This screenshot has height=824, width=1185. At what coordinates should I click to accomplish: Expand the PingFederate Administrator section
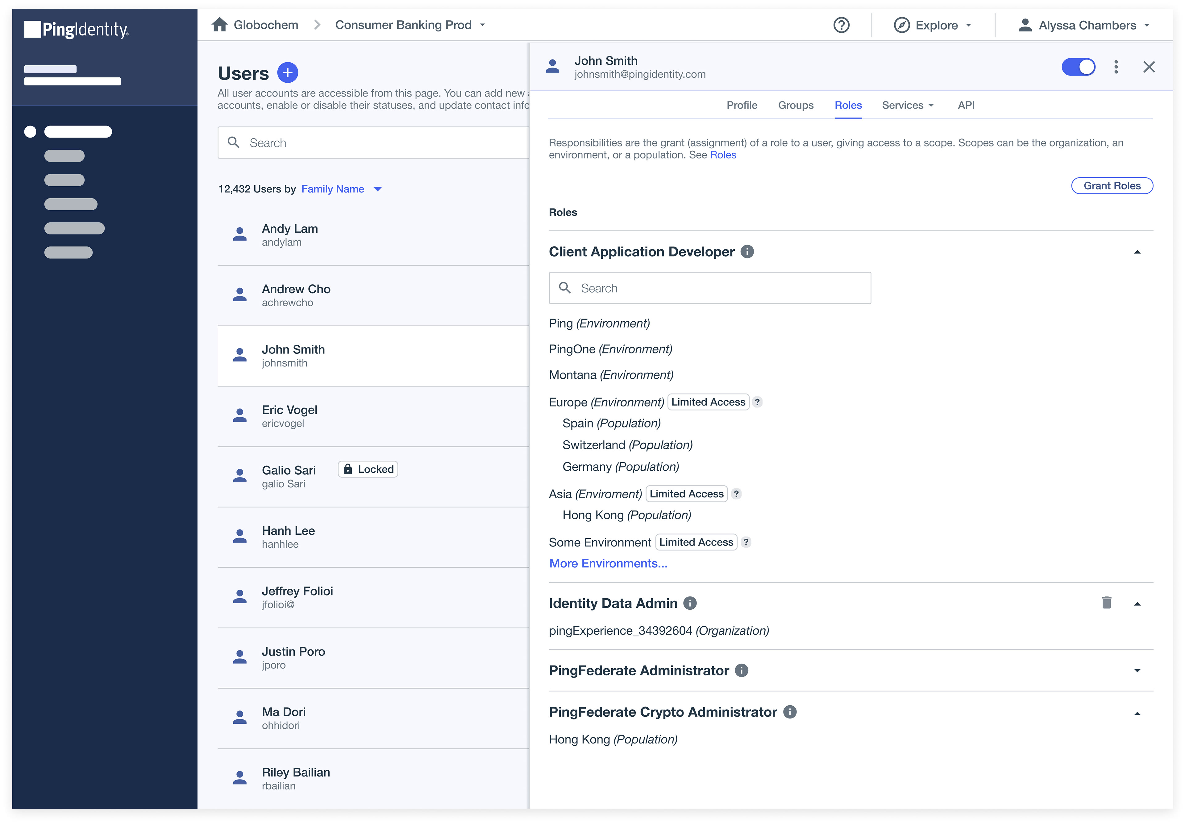tap(1137, 670)
